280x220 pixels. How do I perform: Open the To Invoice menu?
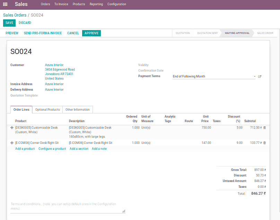61,4
